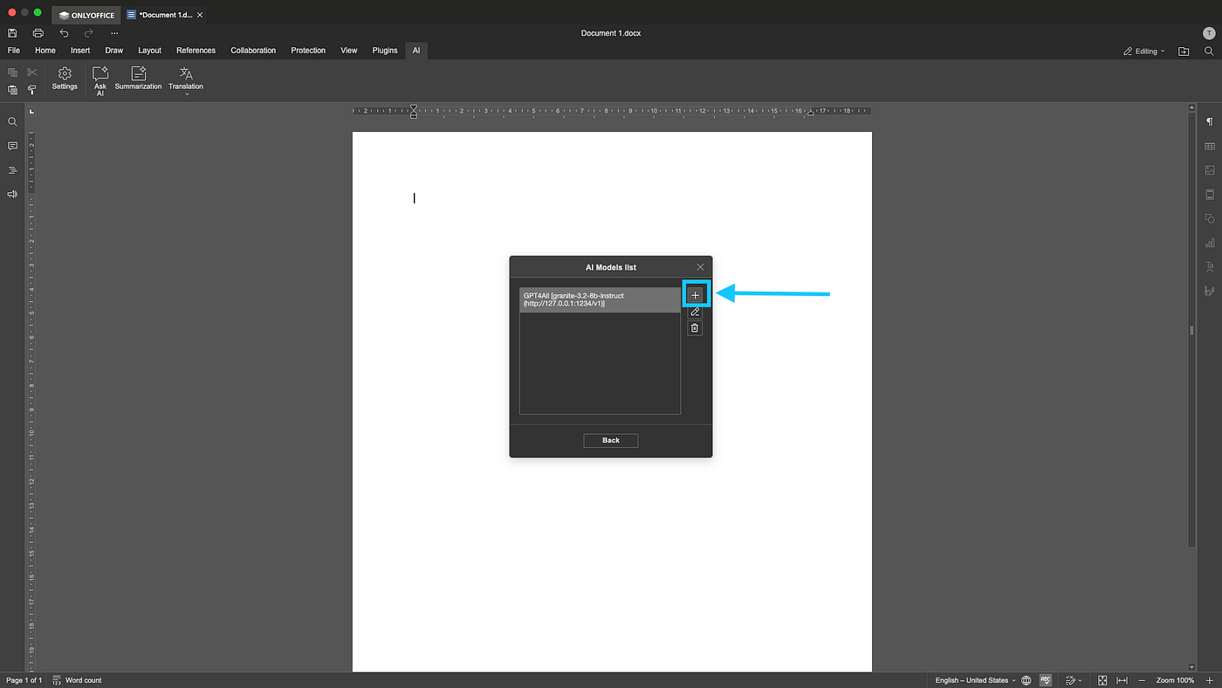Switch to the ONLYOFFICE home tab
1222x688 pixels.
coord(86,15)
